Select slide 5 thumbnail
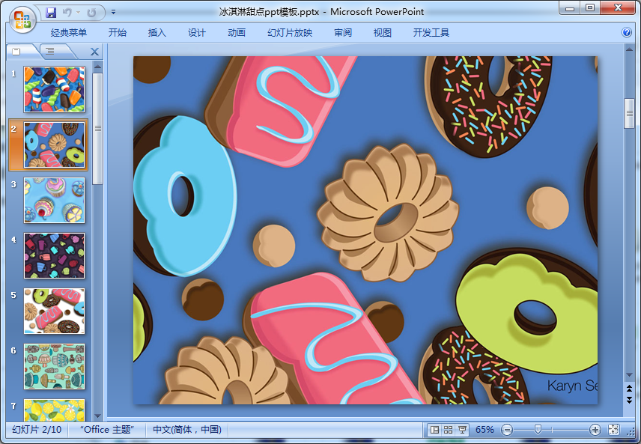641x444 pixels. 54,311
